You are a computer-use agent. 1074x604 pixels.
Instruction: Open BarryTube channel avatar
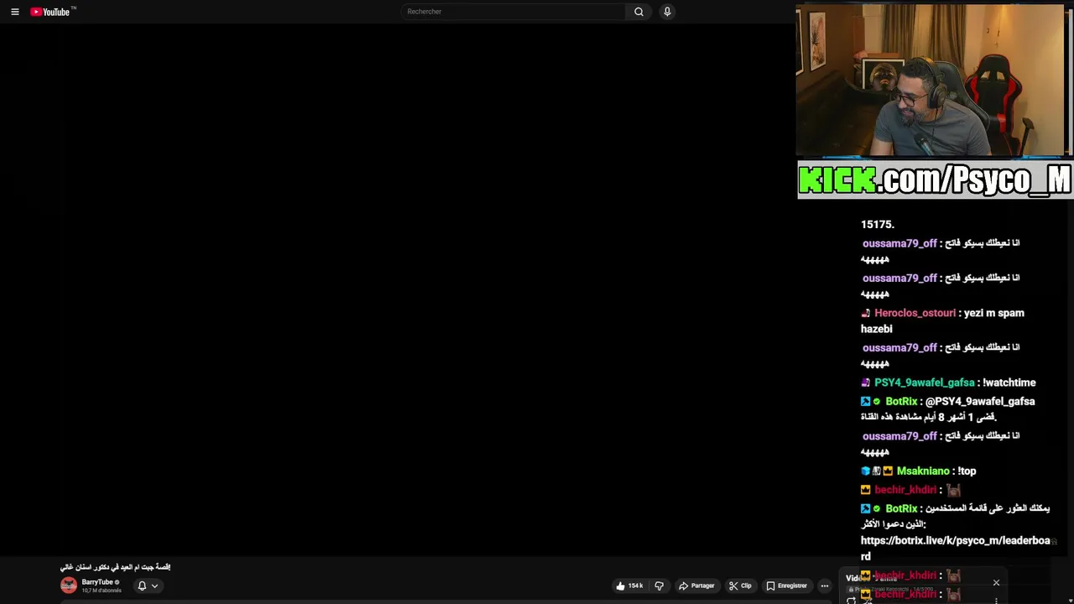pyautogui.click(x=69, y=586)
